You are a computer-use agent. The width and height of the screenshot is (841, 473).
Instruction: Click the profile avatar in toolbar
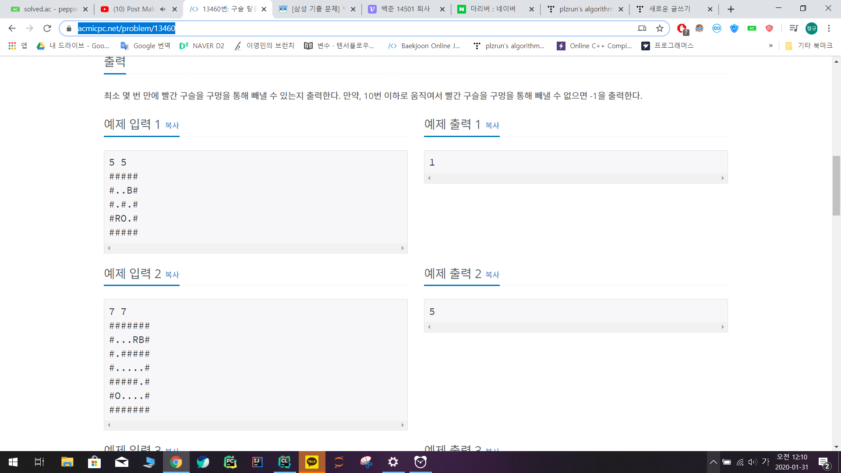[x=811, y=28]
